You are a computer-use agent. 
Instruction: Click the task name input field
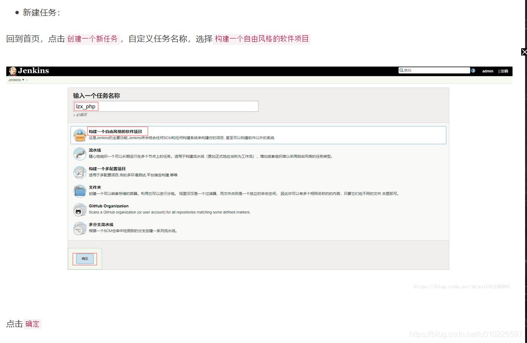[166, 107]
